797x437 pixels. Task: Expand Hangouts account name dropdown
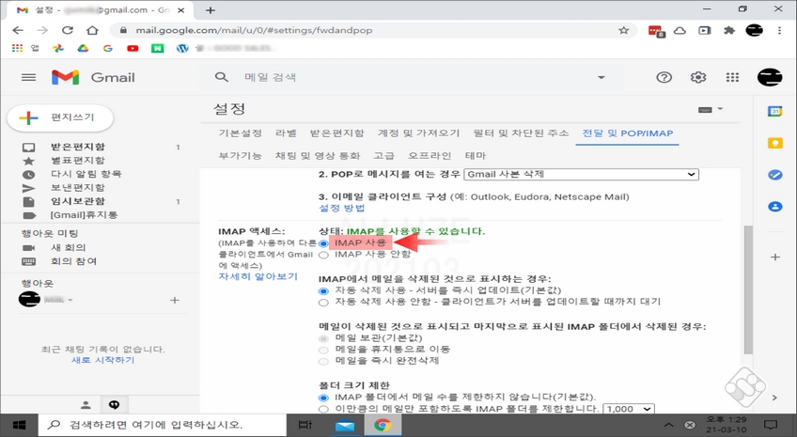tap(70, 300)
